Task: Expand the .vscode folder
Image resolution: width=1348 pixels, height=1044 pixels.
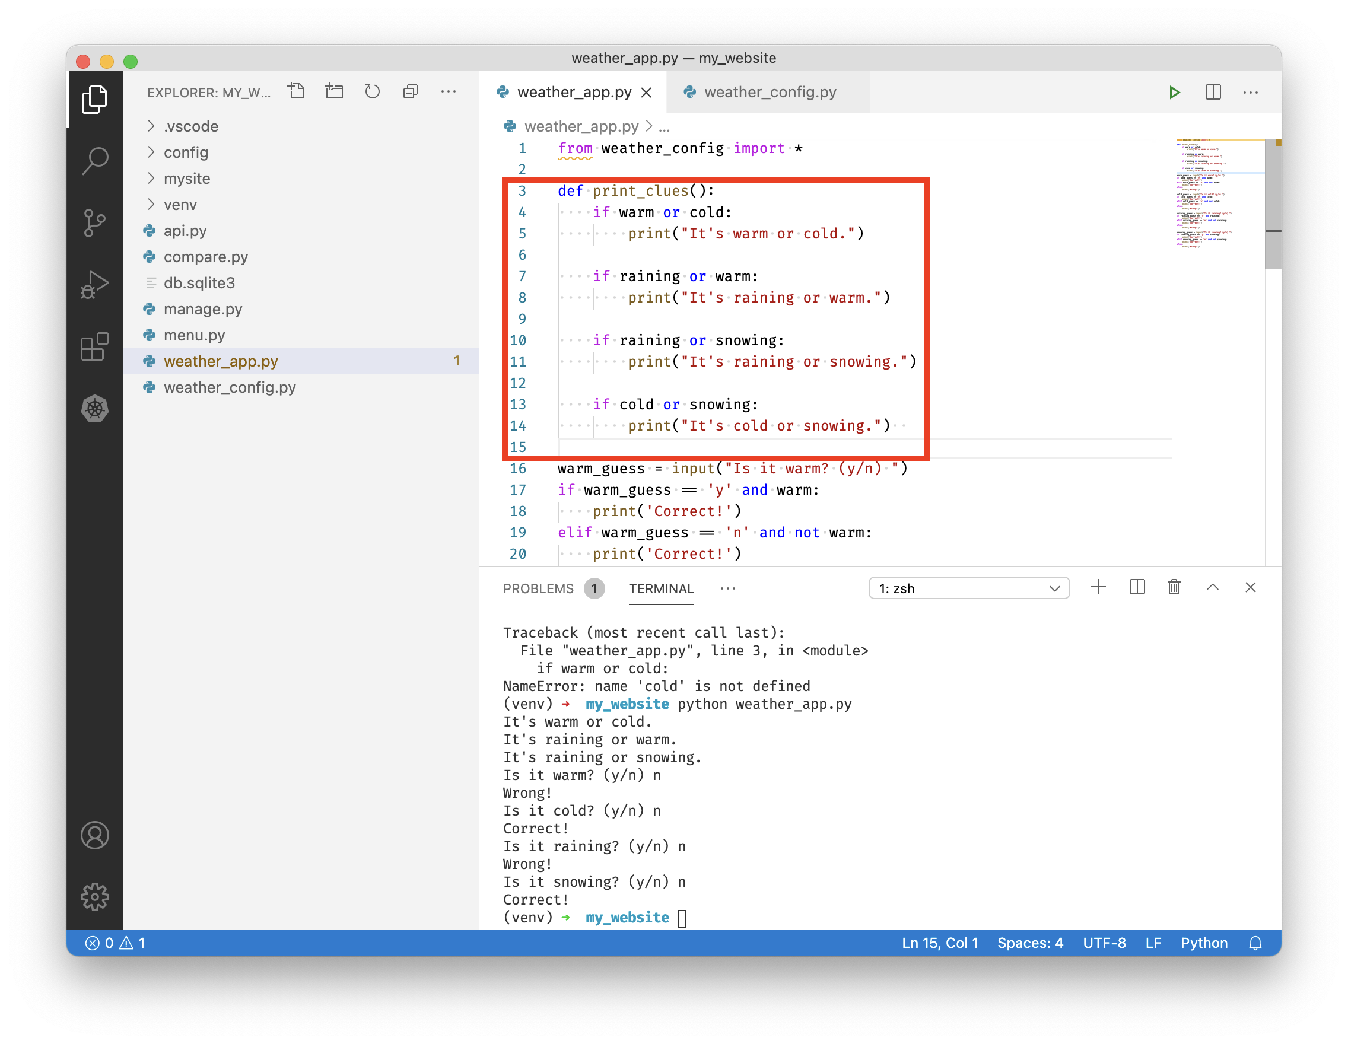Action: click(x=190, y=126)
